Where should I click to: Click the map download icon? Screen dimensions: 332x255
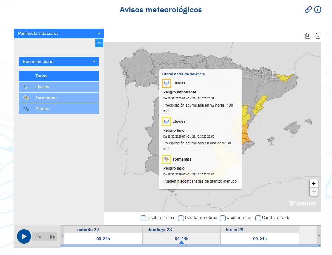[317, 35]
